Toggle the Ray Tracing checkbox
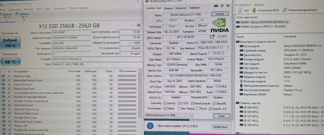Viewport: 324px width, 135px height. (x=179, y=109)
